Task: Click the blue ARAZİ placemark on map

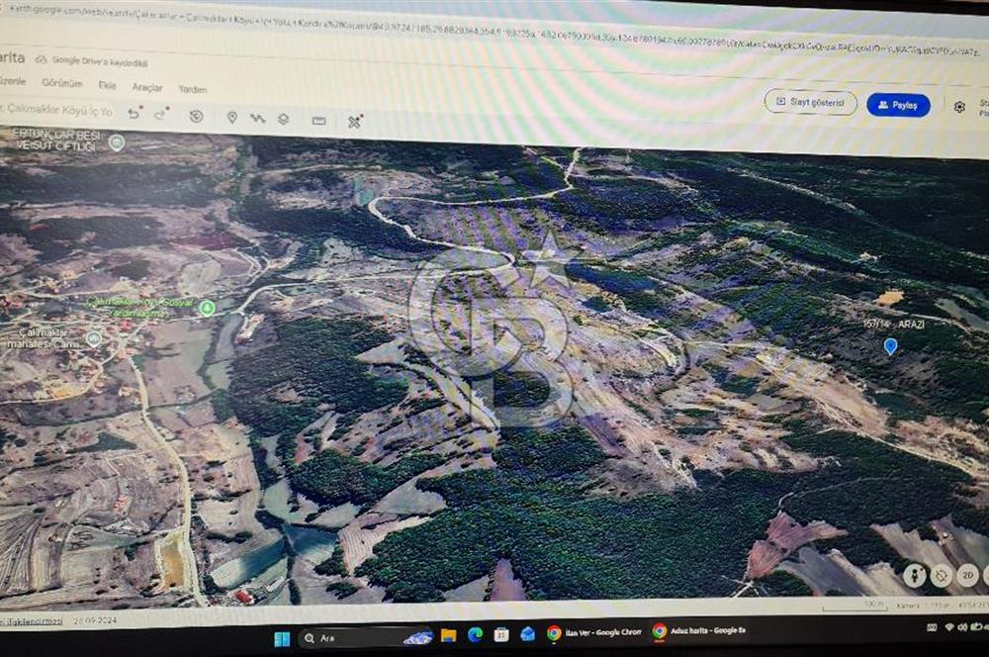Action: click(x=890, y=345)
